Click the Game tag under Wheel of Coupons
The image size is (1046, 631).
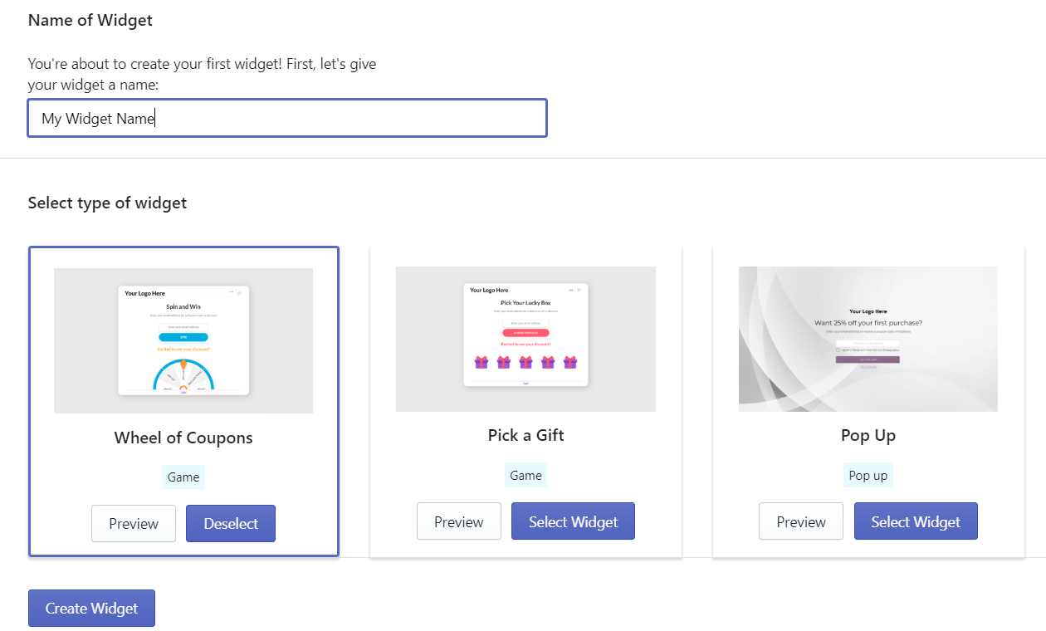tap(183, 477)
